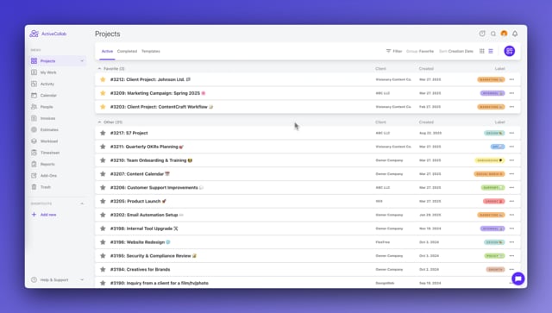This screenshot has height=313, width=552.
Task: Star #3206: Customer Support Improvements
Action: 103,188
